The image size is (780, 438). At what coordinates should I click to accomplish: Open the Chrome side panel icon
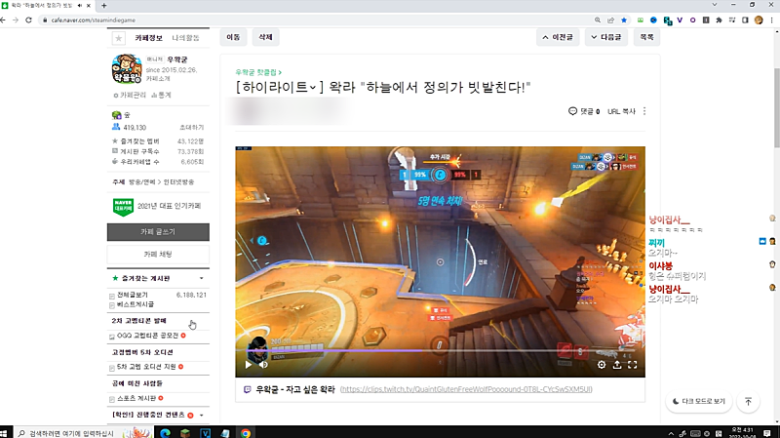(x=745, y=20)
